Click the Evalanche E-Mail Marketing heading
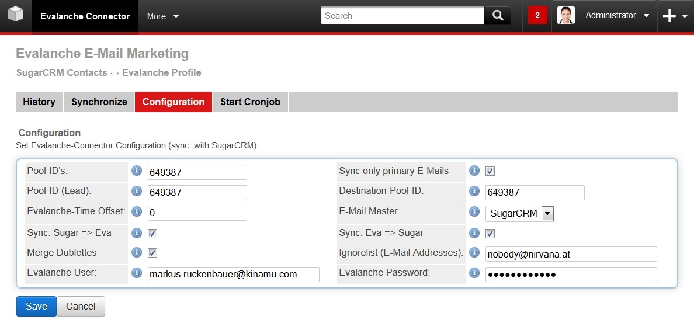 tap(102, 54)
